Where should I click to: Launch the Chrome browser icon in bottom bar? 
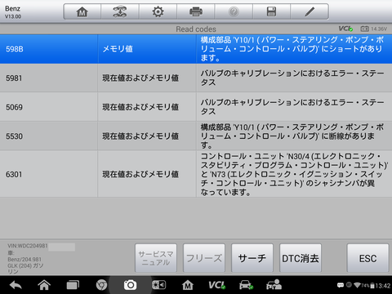tap(101, 285)
